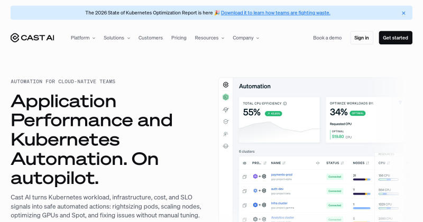Click the planet-shaped sidebar icon
Screen dimensions: 423x222
point(226,109)
